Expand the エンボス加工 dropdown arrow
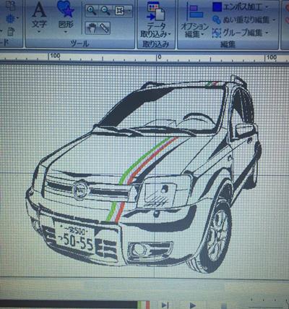This screenshot has height=309, width=289. click(267, 7)
